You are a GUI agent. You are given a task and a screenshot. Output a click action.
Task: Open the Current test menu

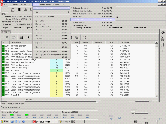pyautogui.click(x=26, y=5)
